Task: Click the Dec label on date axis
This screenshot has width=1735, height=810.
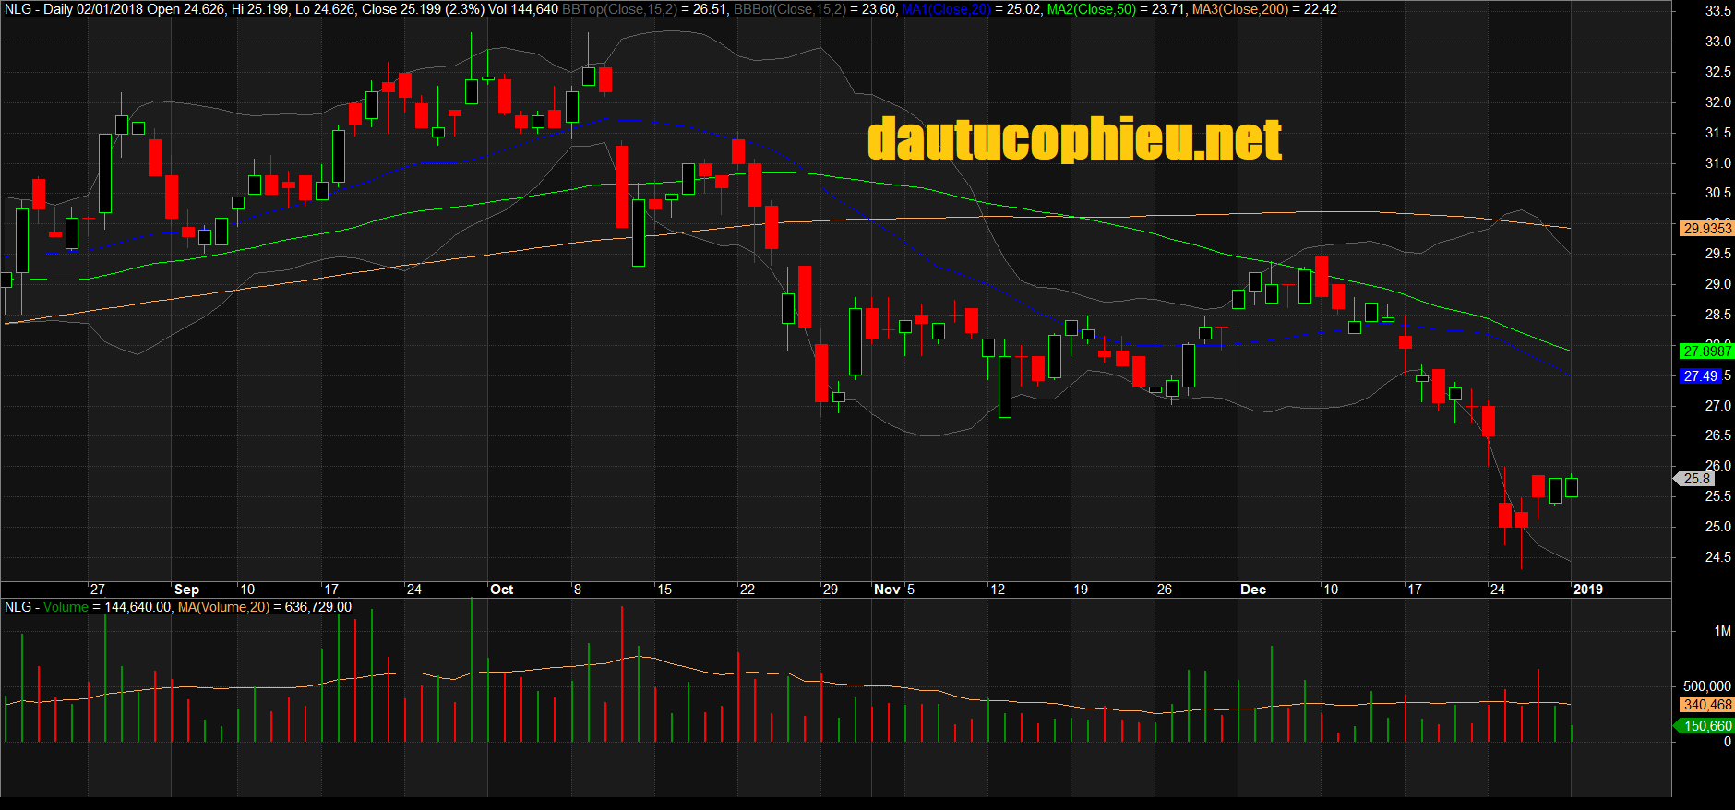Action: 1252,590
